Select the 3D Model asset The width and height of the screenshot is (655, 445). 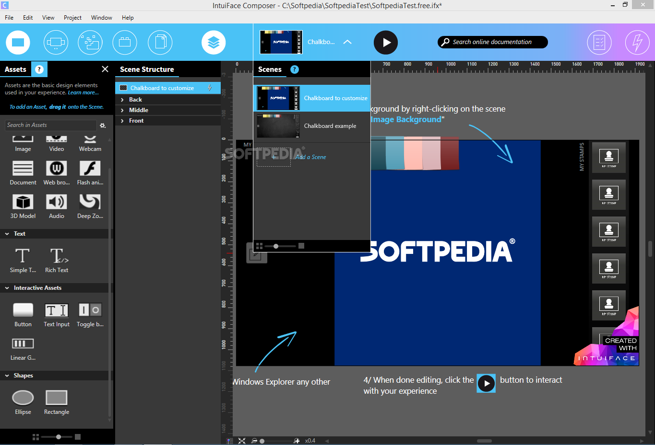click(x=23, y=206)
